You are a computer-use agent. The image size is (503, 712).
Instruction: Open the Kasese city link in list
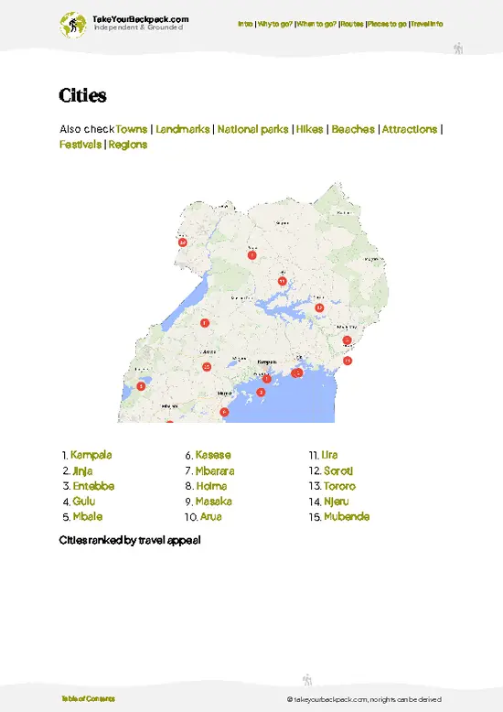coord(213,455)
